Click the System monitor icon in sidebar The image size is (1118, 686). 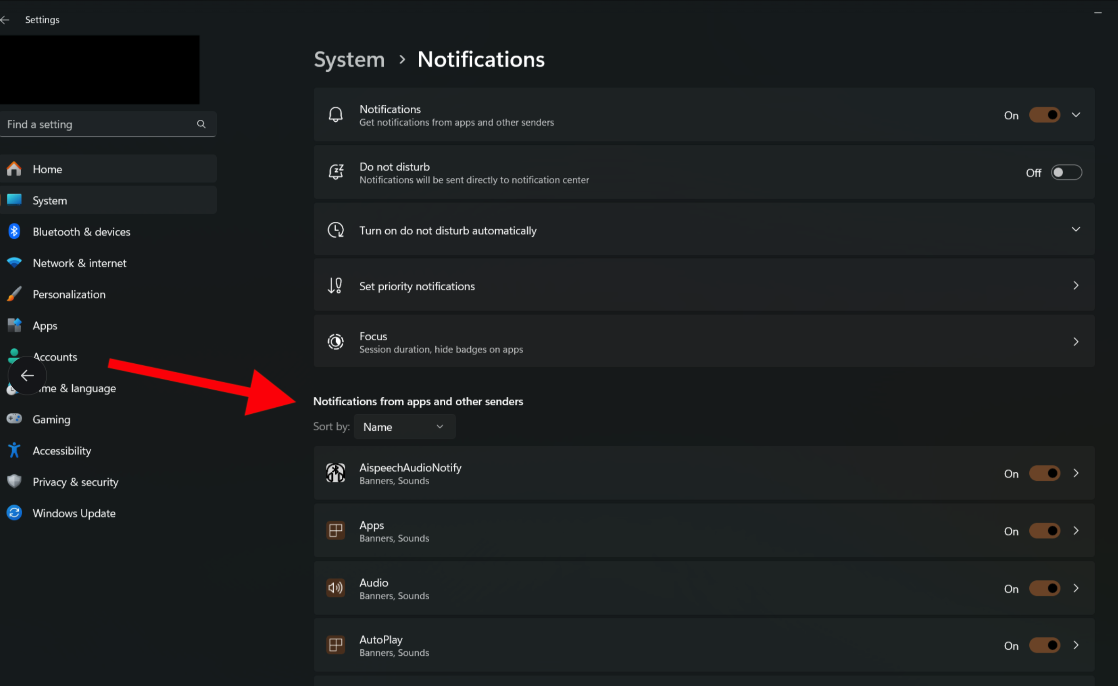pos(14,200)
